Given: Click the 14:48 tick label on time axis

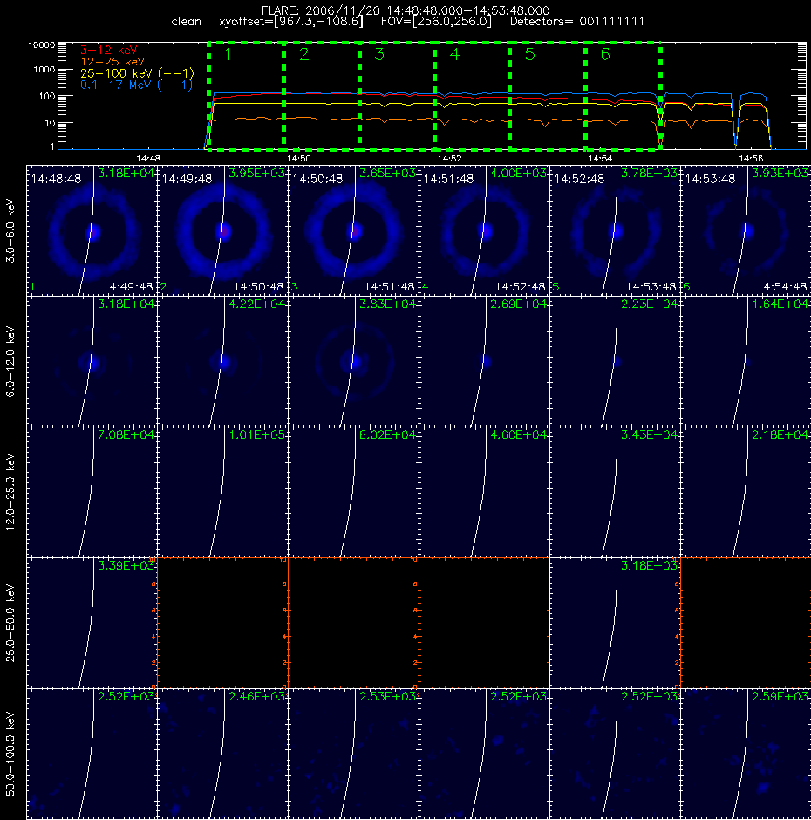Looking at the screenshot, I should click(148, 158).
